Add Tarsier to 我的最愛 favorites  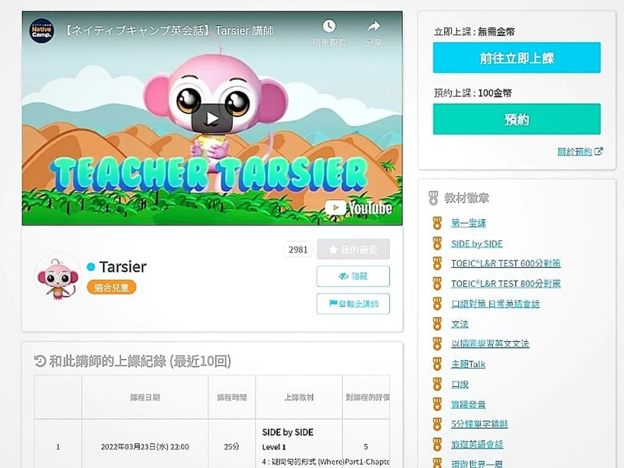coord(353,249)
